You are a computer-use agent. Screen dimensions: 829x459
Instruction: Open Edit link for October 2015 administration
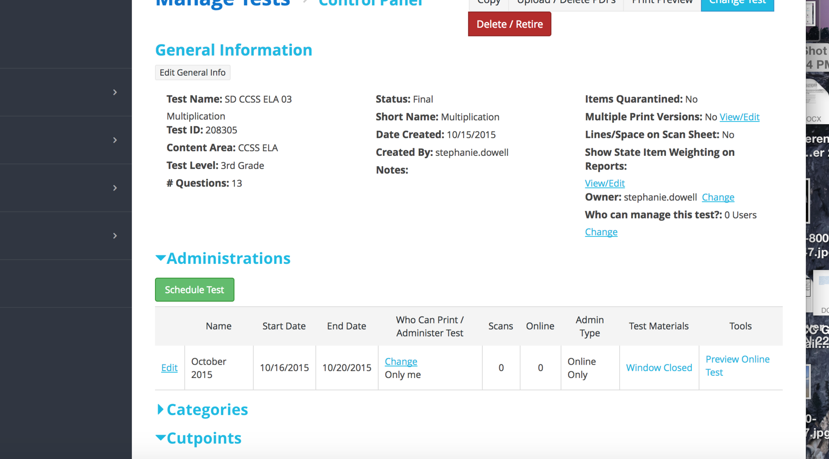click(x=169, y=368)
